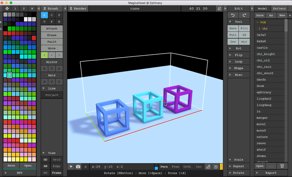This screenshot has width=292, height=177.
Task: Open the Model tab
Action: [x=262, y=8]
